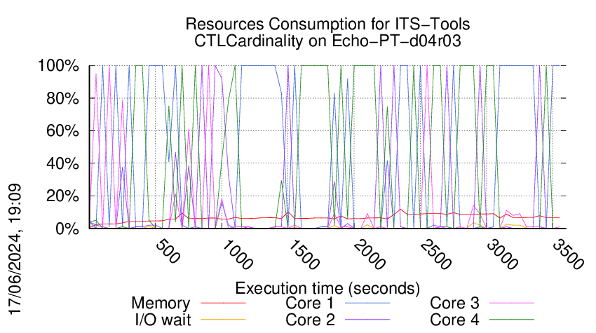The height and width of the screenshot is (333, 596).
Task: Click the 100% y-axis label
Action: click(x=58, y=66)
